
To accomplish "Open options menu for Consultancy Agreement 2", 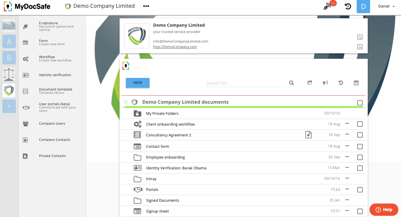I will (x=347, y=134).
